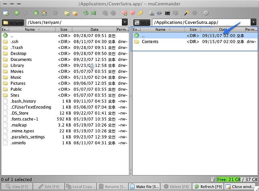Sort CoverSutra panel by Size column

193,29
